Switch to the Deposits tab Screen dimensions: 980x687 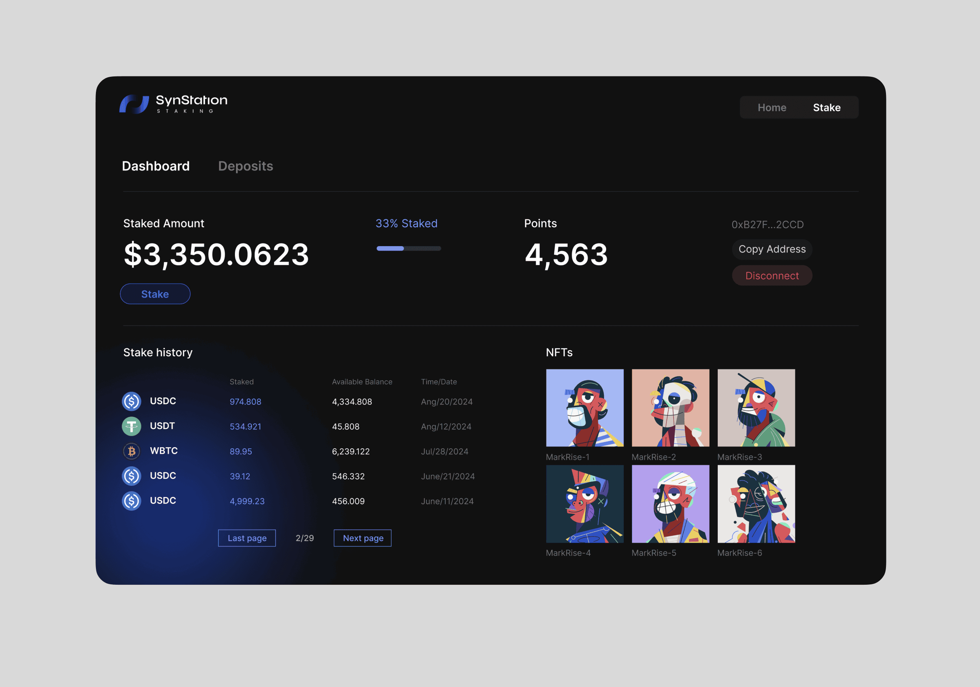coord(245,166)
